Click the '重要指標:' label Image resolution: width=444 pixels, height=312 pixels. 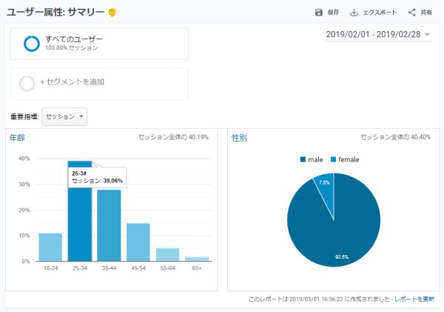[x=24, y=116]
